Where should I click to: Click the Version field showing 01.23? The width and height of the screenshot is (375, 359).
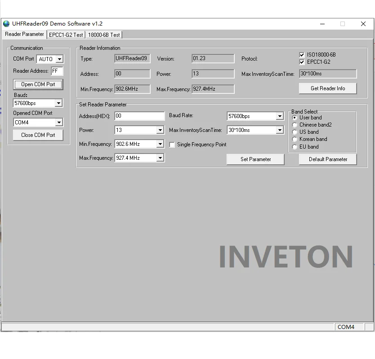click(x=213, y=59)
